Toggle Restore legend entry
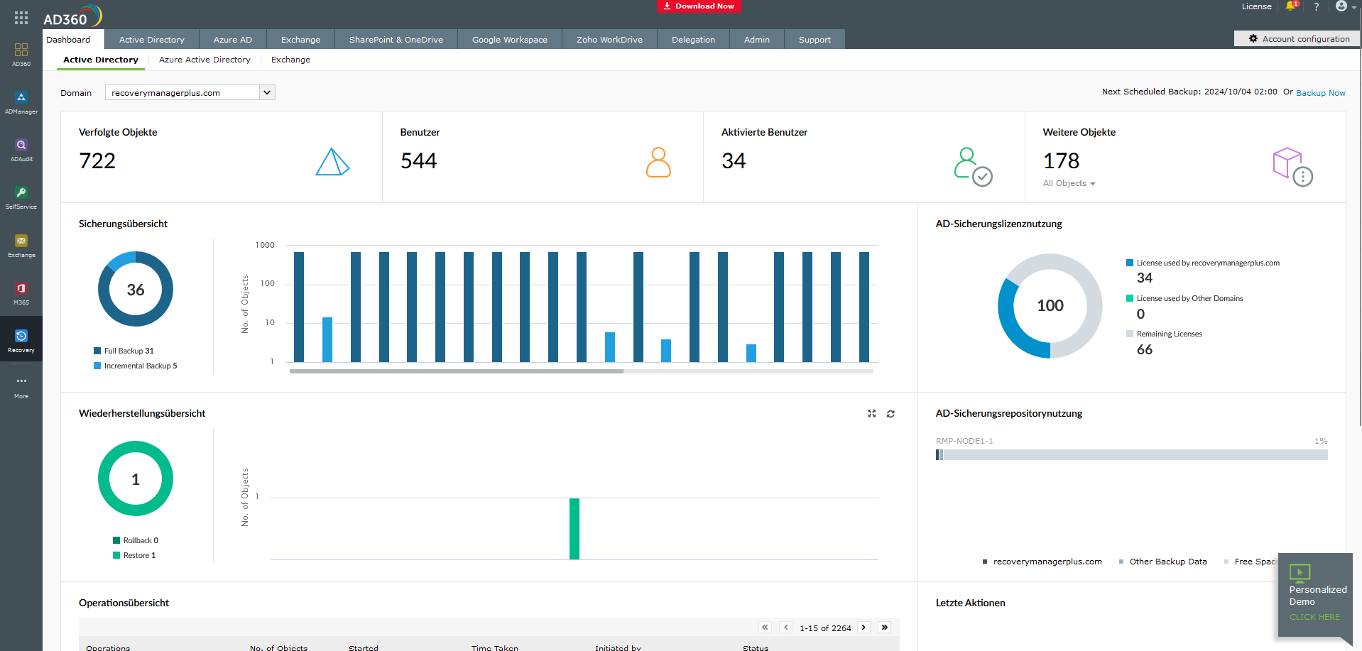 134,555
